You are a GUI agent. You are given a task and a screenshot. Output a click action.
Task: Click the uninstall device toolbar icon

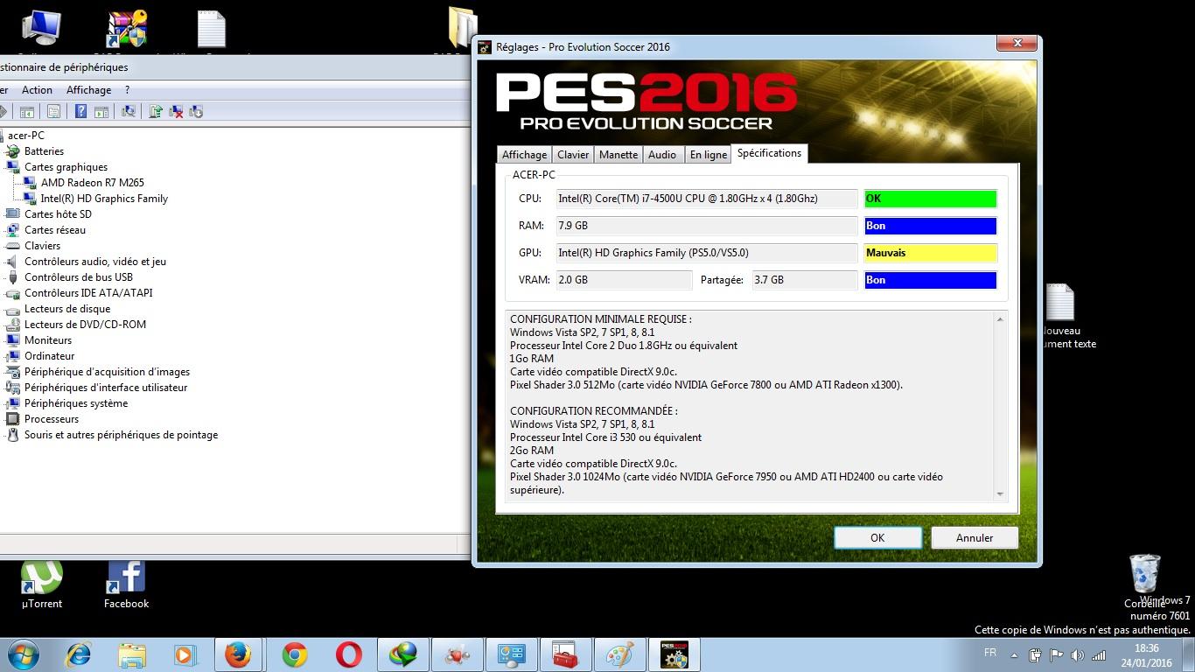176,111
